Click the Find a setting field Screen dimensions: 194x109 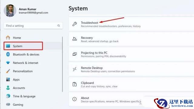pos(33,26)
